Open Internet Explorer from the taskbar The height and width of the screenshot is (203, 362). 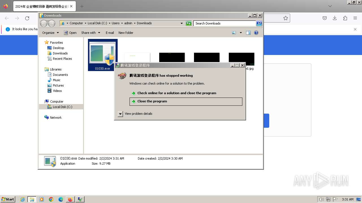pos(22,199)
